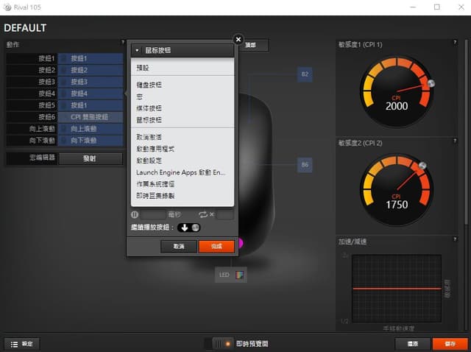Click the B2 label on the mouse diagram
This screenshot has width=471, height=352.
click(305, 74)
